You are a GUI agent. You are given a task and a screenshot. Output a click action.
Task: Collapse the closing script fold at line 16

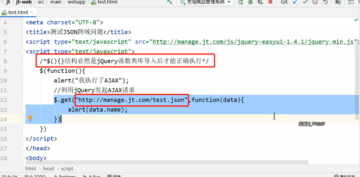23,139
